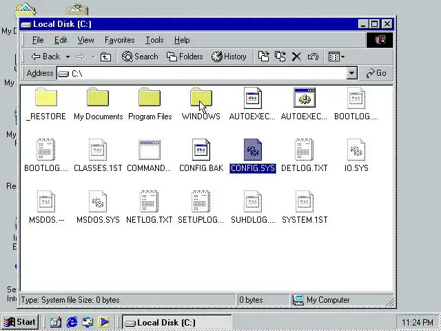The height and width of the screenshot is (331, 441).
Task: Toggle the Folders pane button
Action: [185, 57]
